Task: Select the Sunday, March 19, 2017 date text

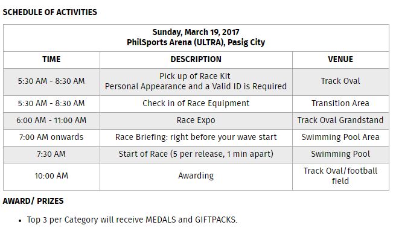Action: click(x=196, y=32)
